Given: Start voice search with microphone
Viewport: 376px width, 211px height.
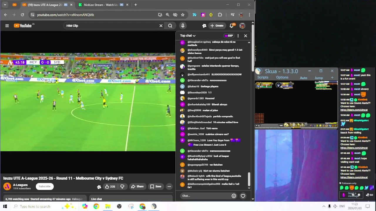Looking at the screenshot, I should coord(183,26).
